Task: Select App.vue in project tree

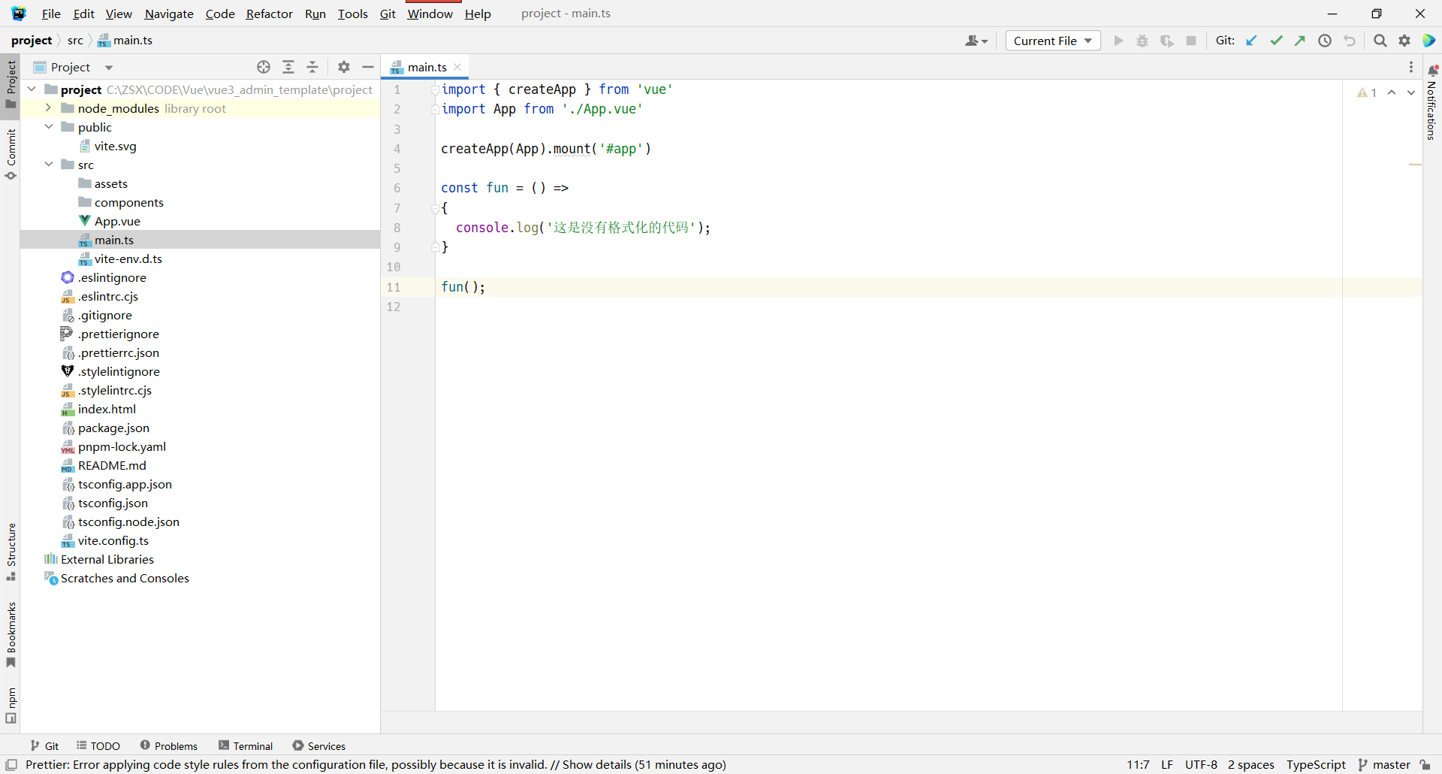Action: coord(117,221)
